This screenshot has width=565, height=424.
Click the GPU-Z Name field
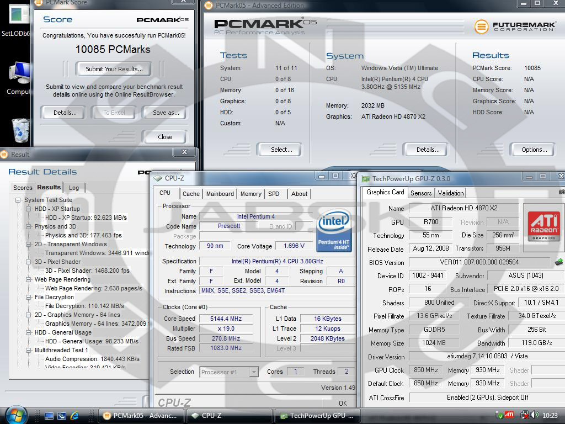click(463, 208)
